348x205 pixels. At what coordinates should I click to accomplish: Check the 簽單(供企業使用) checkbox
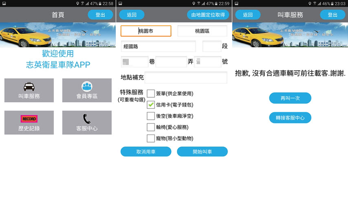151,93
